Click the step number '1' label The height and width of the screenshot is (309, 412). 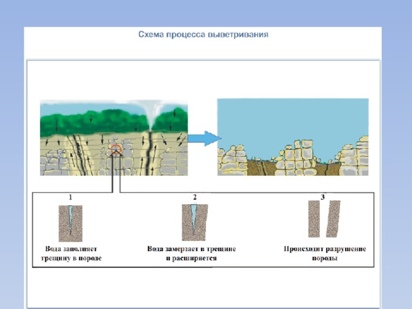70,197
